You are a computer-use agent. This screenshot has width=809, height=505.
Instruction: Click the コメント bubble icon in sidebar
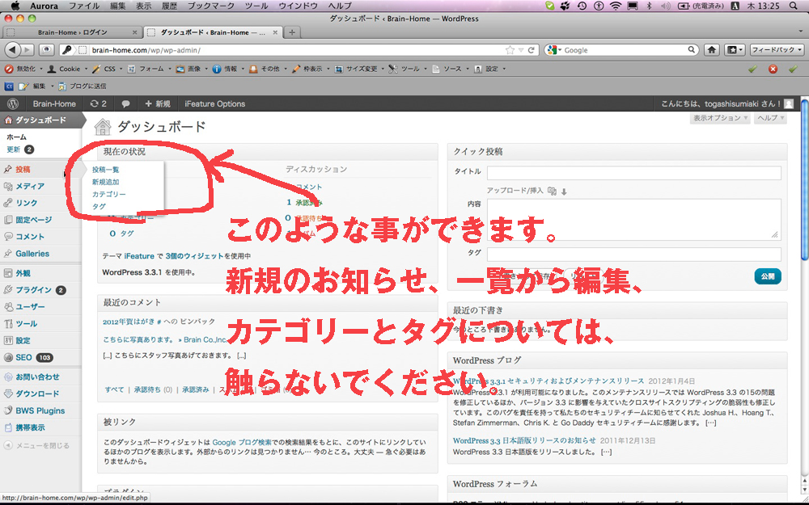point(8,237)
